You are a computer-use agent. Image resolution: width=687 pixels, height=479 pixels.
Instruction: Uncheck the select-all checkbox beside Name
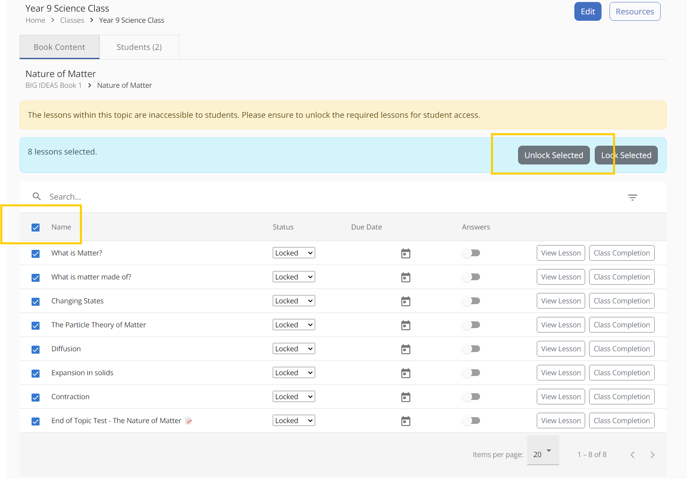[36, 228]
